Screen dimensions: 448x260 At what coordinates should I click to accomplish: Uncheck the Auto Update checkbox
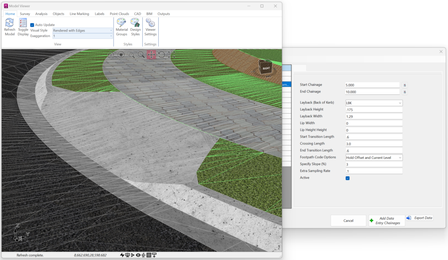pyautogui.click(x=32, y=25)
